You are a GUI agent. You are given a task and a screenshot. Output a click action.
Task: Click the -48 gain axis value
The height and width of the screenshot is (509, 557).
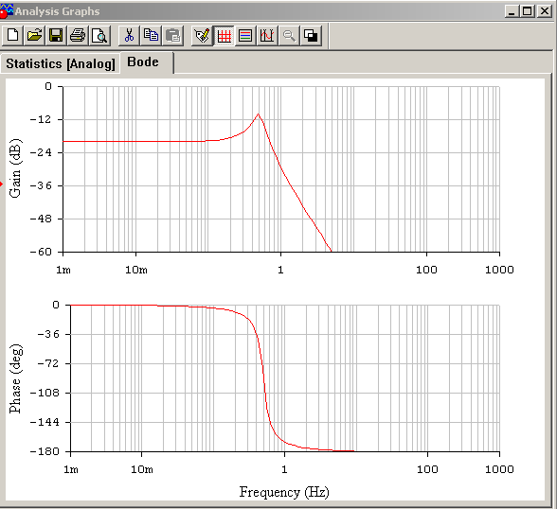[x=41, y=219]
